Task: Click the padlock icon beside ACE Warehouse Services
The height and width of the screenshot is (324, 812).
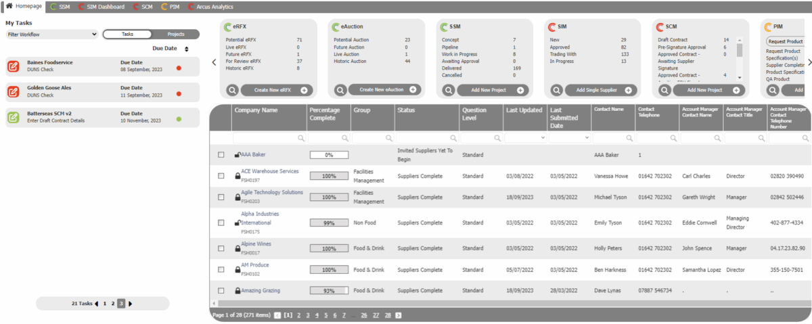Action: (238, 176)
